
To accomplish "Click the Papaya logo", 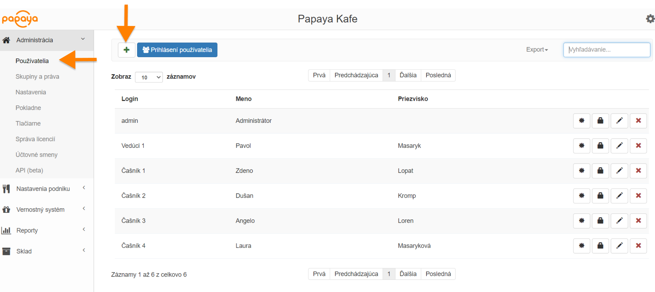I will click(20, 19).
